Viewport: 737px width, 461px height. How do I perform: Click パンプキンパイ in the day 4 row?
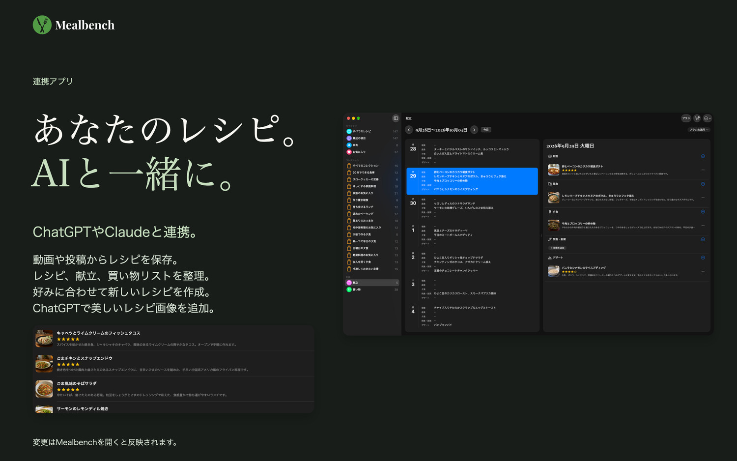click(443, 325)
